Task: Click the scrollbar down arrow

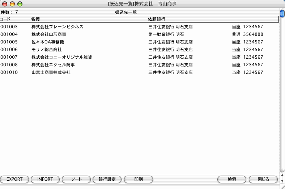Action: point(282,180)
